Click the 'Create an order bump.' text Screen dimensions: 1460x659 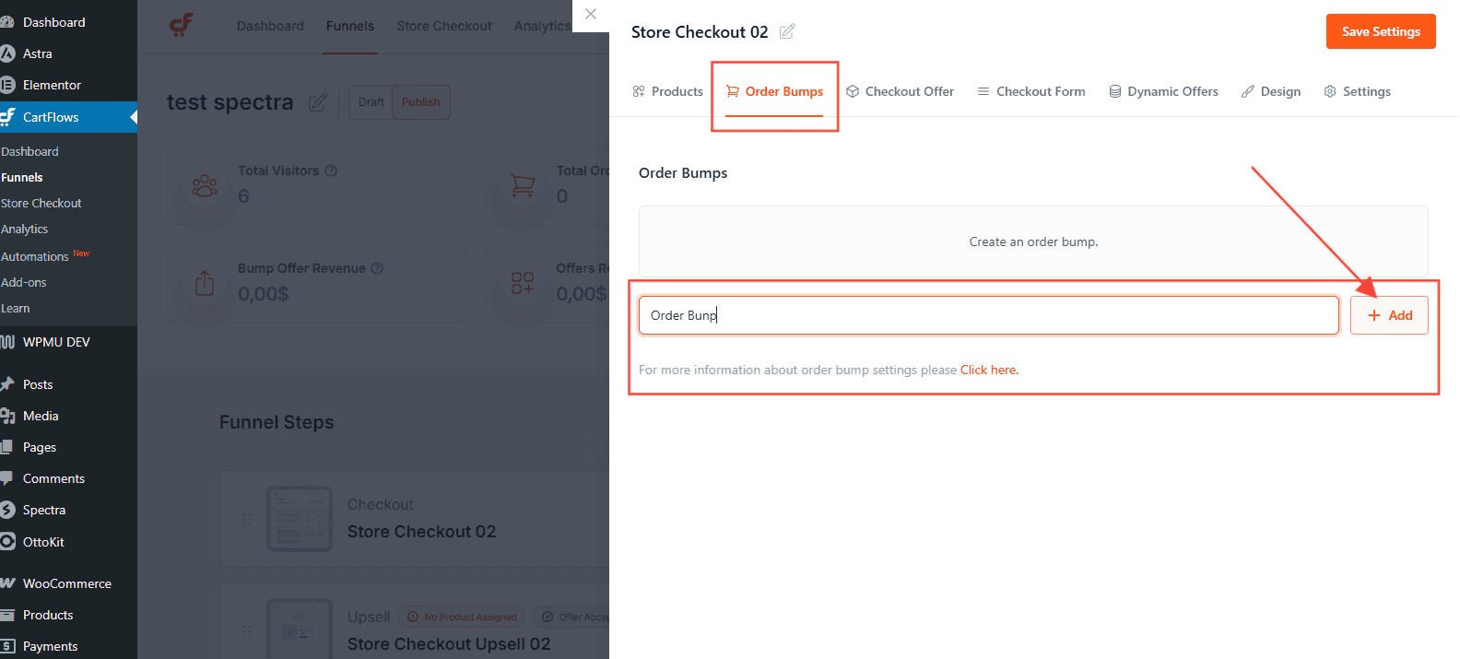pyautogui.click(x=1033, y=241)
